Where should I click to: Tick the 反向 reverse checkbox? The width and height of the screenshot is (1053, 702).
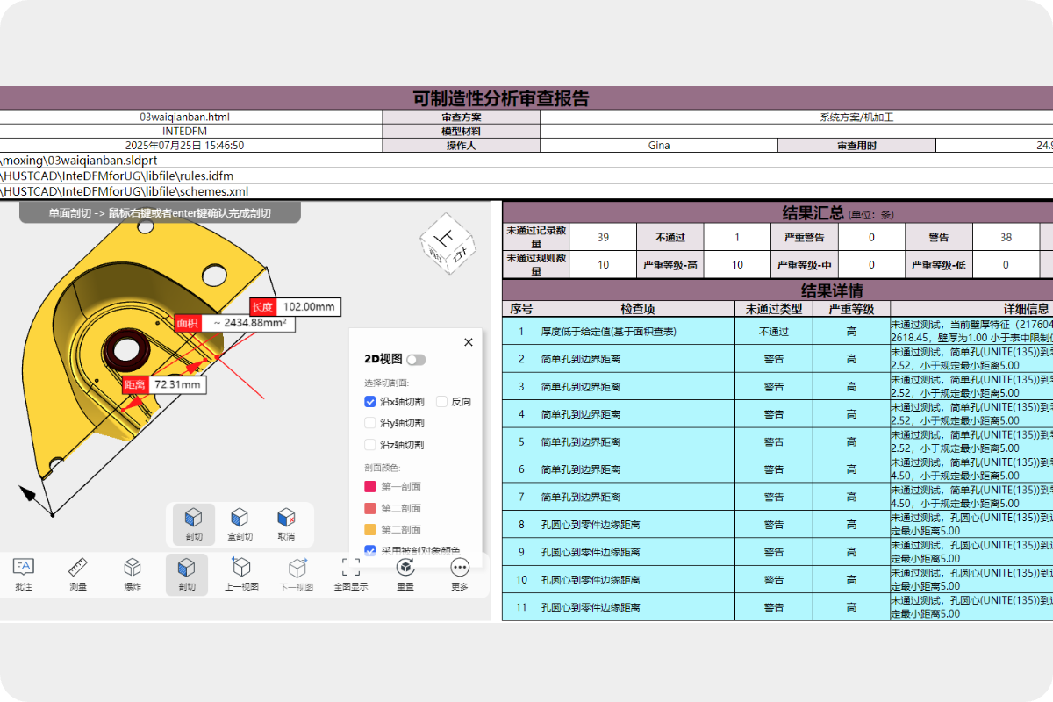[441, 402]
